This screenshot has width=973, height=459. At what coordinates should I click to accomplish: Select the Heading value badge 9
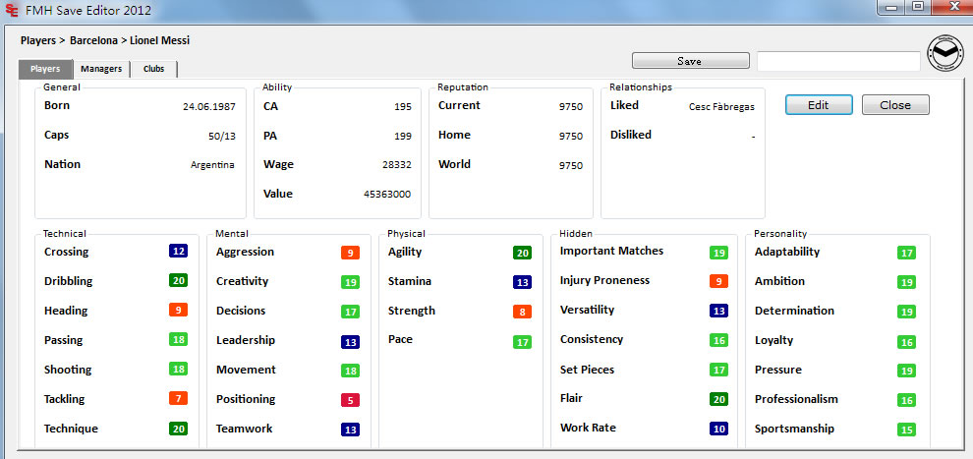(178, 311)
